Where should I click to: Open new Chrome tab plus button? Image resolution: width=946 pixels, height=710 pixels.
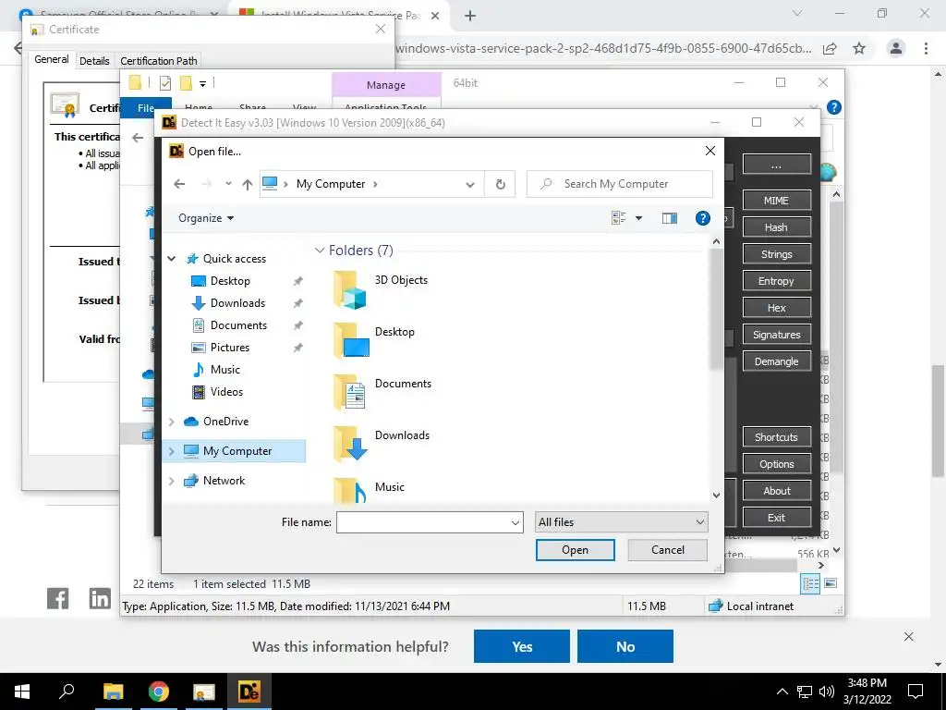(470, 16)
